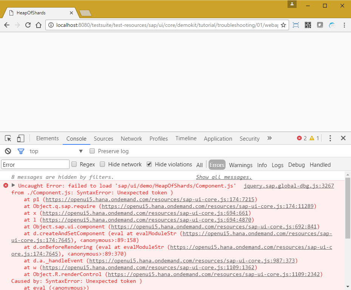Viewport: 351px width, 290px height.
Task: Open the sap-ui-core.js:692:841 link
Action: 214,226
